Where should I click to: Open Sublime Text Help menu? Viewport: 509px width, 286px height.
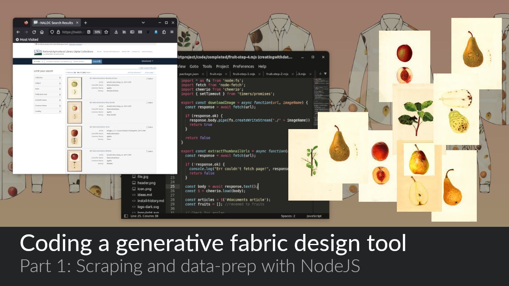[x=262, y=66]
